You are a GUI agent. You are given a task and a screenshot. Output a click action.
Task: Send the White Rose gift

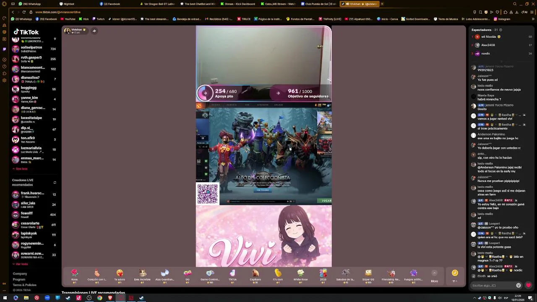pos(300,276)
